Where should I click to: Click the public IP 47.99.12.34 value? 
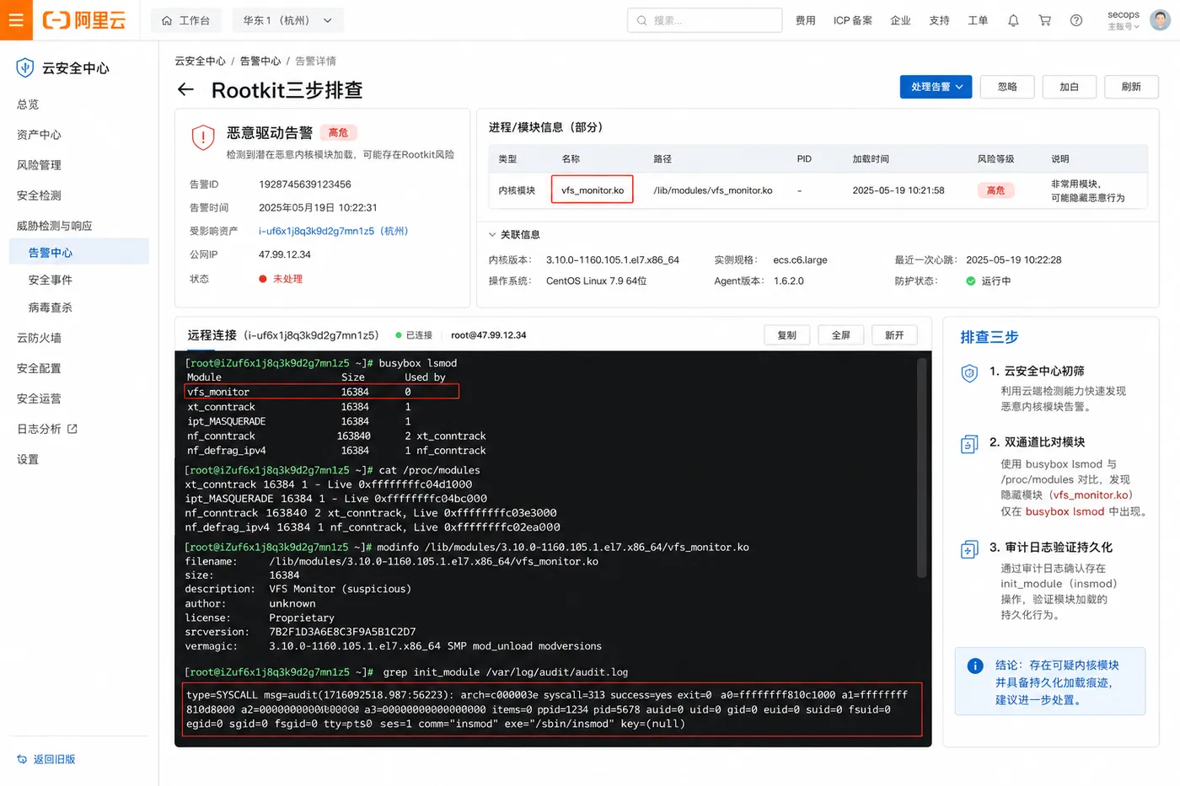coord(285,254)
